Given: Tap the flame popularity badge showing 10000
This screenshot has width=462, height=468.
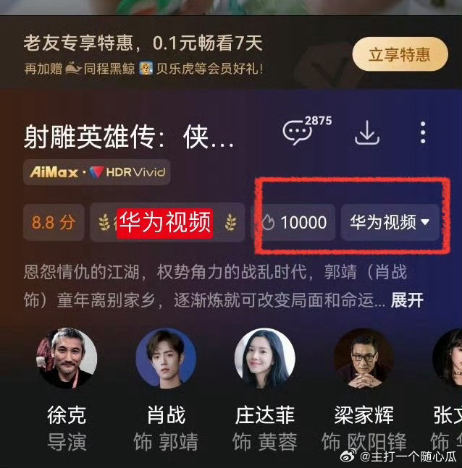Looking at the screenshot, I should [x=295, y=222].
